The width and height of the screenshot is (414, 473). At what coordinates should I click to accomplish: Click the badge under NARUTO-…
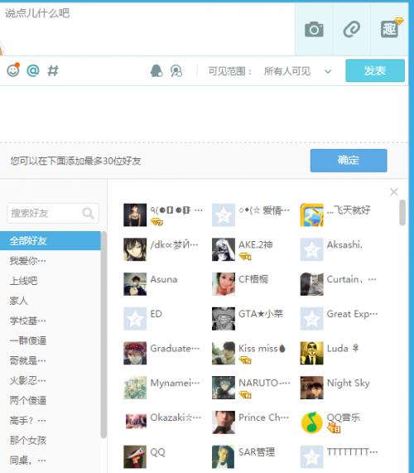tap(245, 395)
